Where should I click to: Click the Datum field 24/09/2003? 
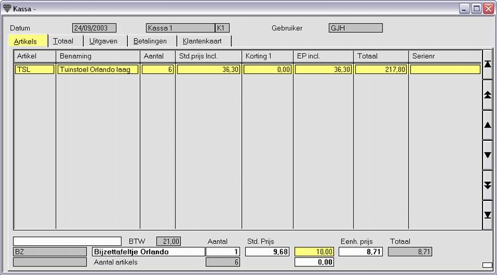click(x=94, y=28)
